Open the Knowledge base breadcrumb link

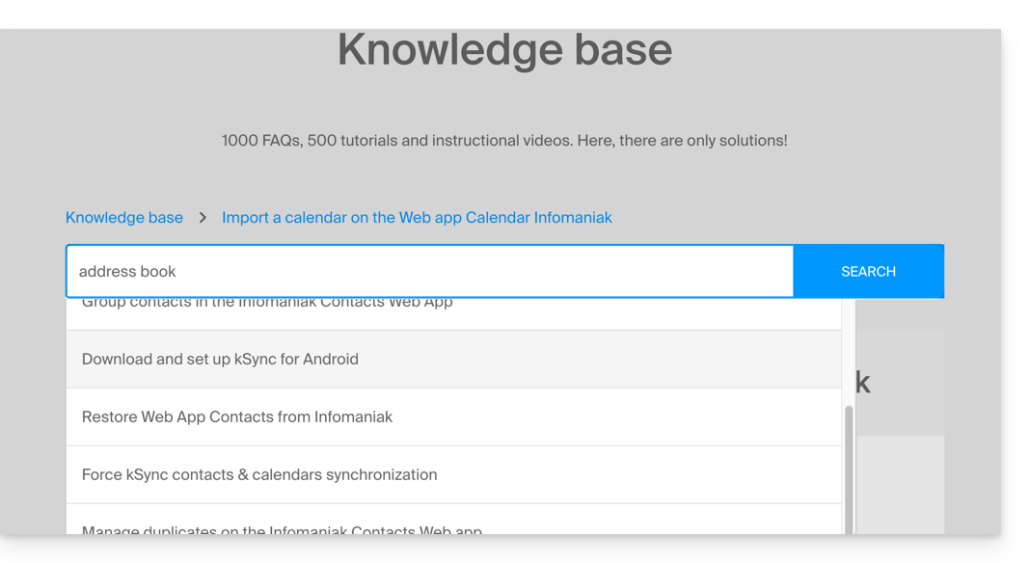click(x=124, y=218)
